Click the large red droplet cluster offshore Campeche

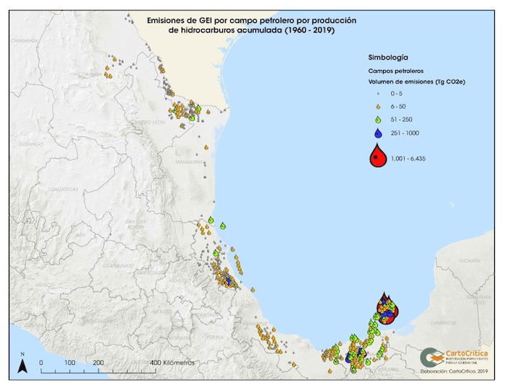coord(387,309)
